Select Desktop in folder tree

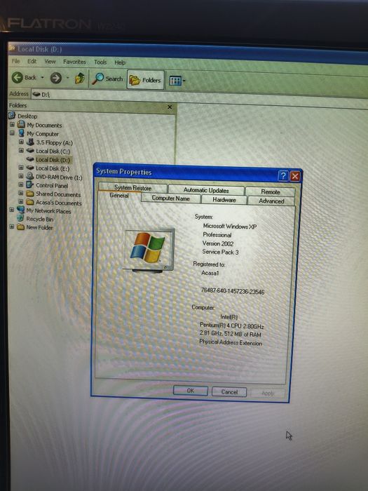[27, 116]
